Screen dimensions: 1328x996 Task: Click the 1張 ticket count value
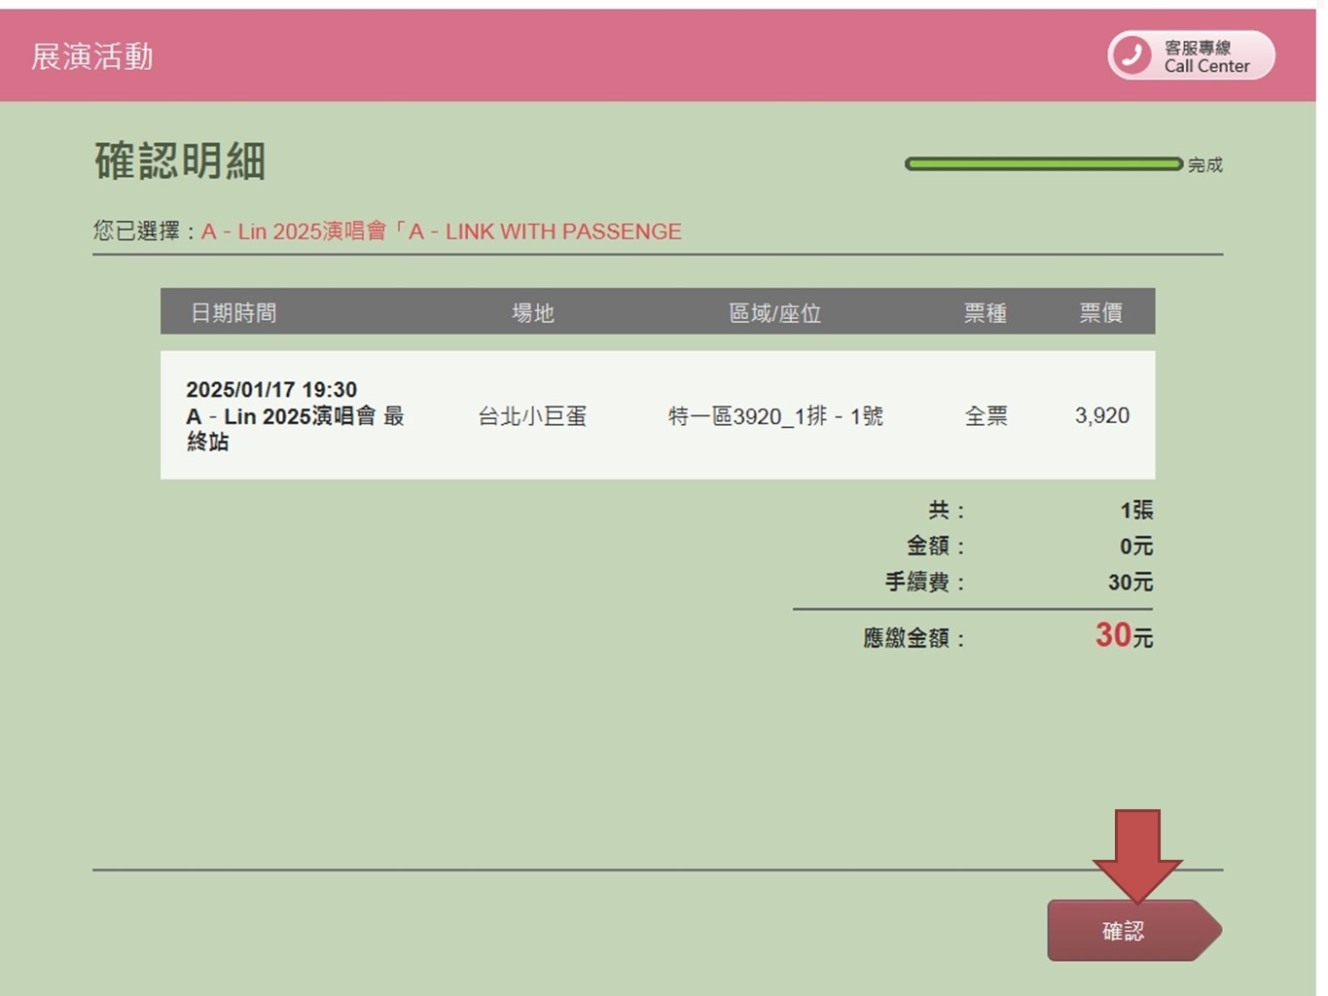coord(1136,510)
